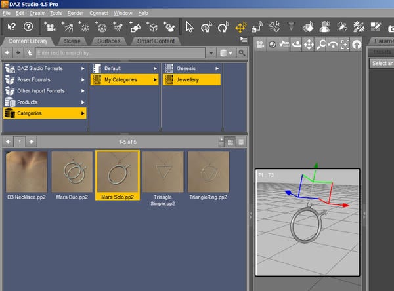Create new linear point light icon

(x=101, y=27)
